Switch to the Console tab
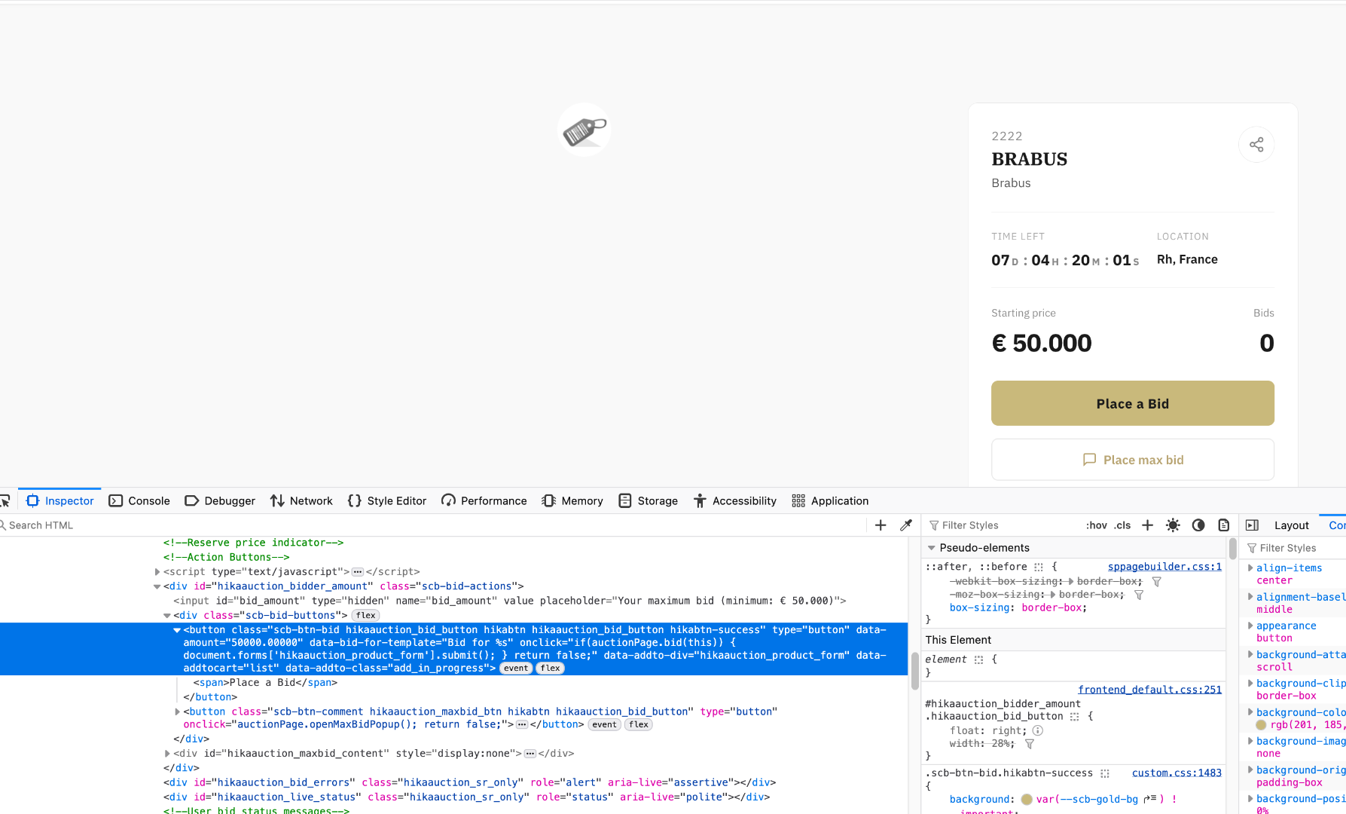Image resolution: width=1346 pixels, height=814 pixels. pyautogui.click(x=139, y=501)
